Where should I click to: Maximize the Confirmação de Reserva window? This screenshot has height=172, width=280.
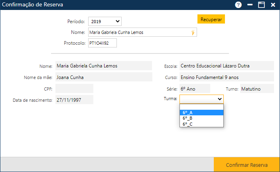(262, 5)
